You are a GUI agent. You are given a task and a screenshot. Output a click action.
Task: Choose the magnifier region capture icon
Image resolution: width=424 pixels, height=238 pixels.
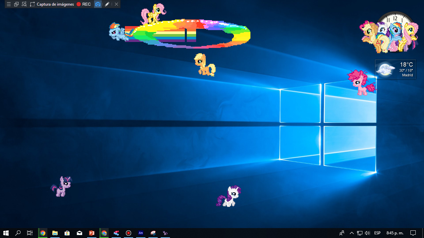(x=24, y=4)
